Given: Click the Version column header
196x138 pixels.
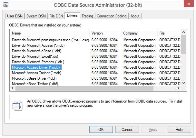Looking at the screenshot, I should (x=105, y=33).
